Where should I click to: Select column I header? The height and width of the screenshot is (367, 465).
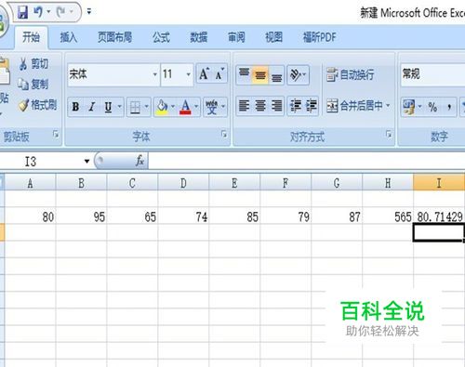tap(439, 183)
